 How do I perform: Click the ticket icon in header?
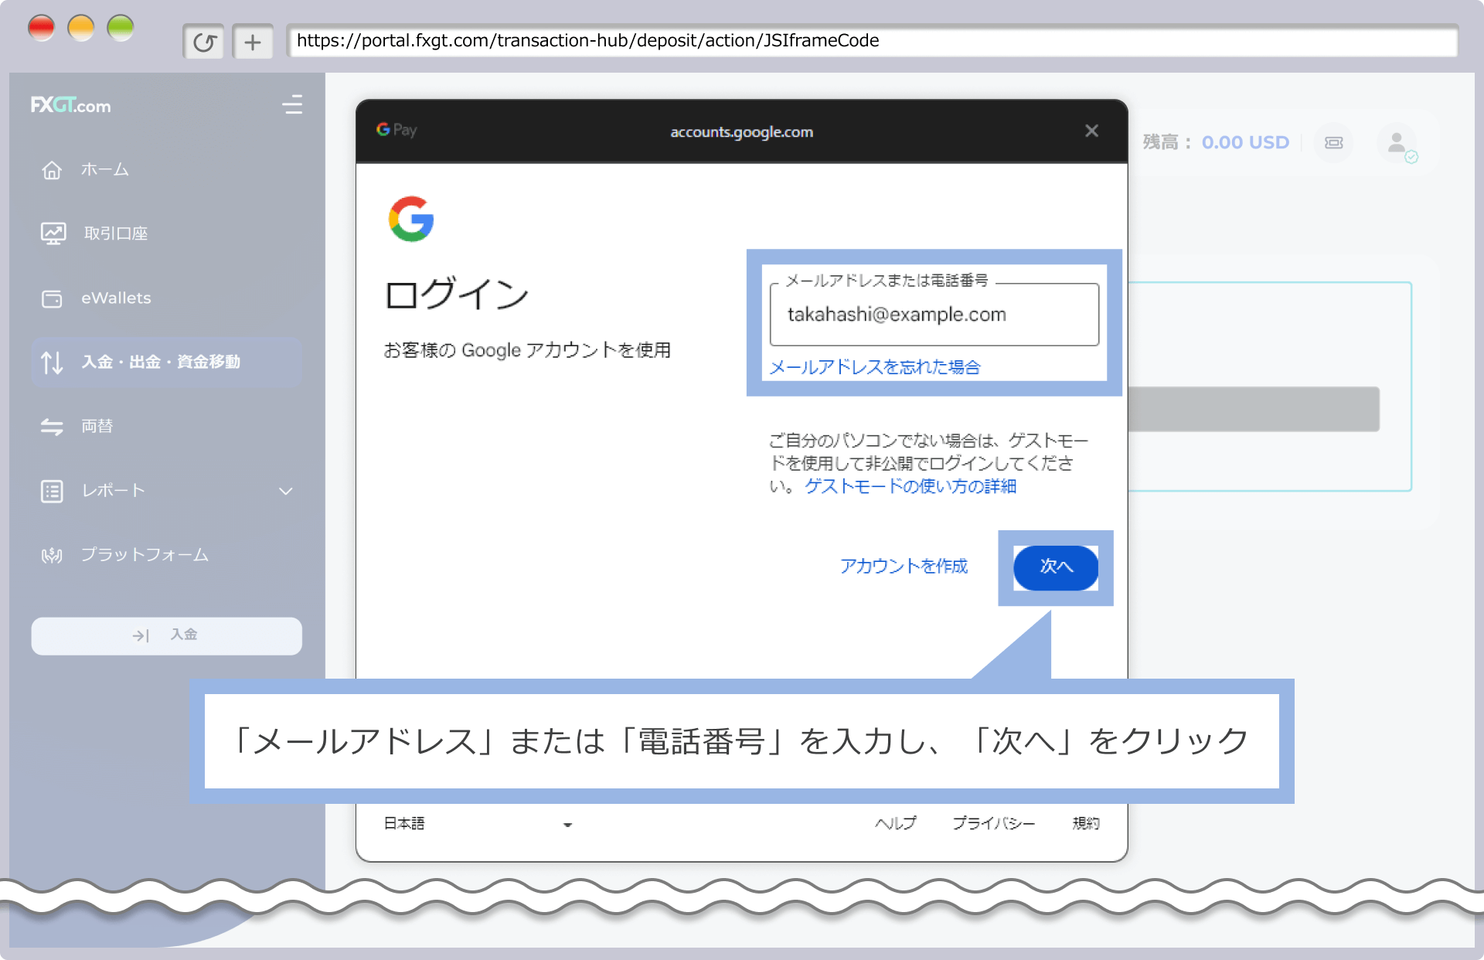1334,142
